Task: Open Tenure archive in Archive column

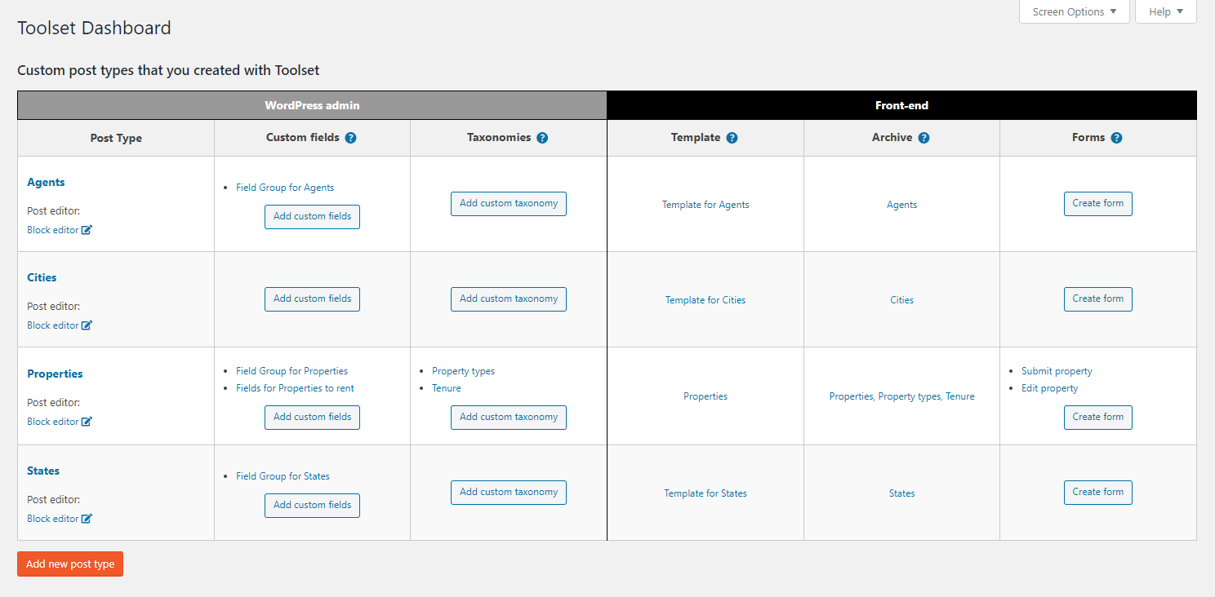Action: [960, 396]
